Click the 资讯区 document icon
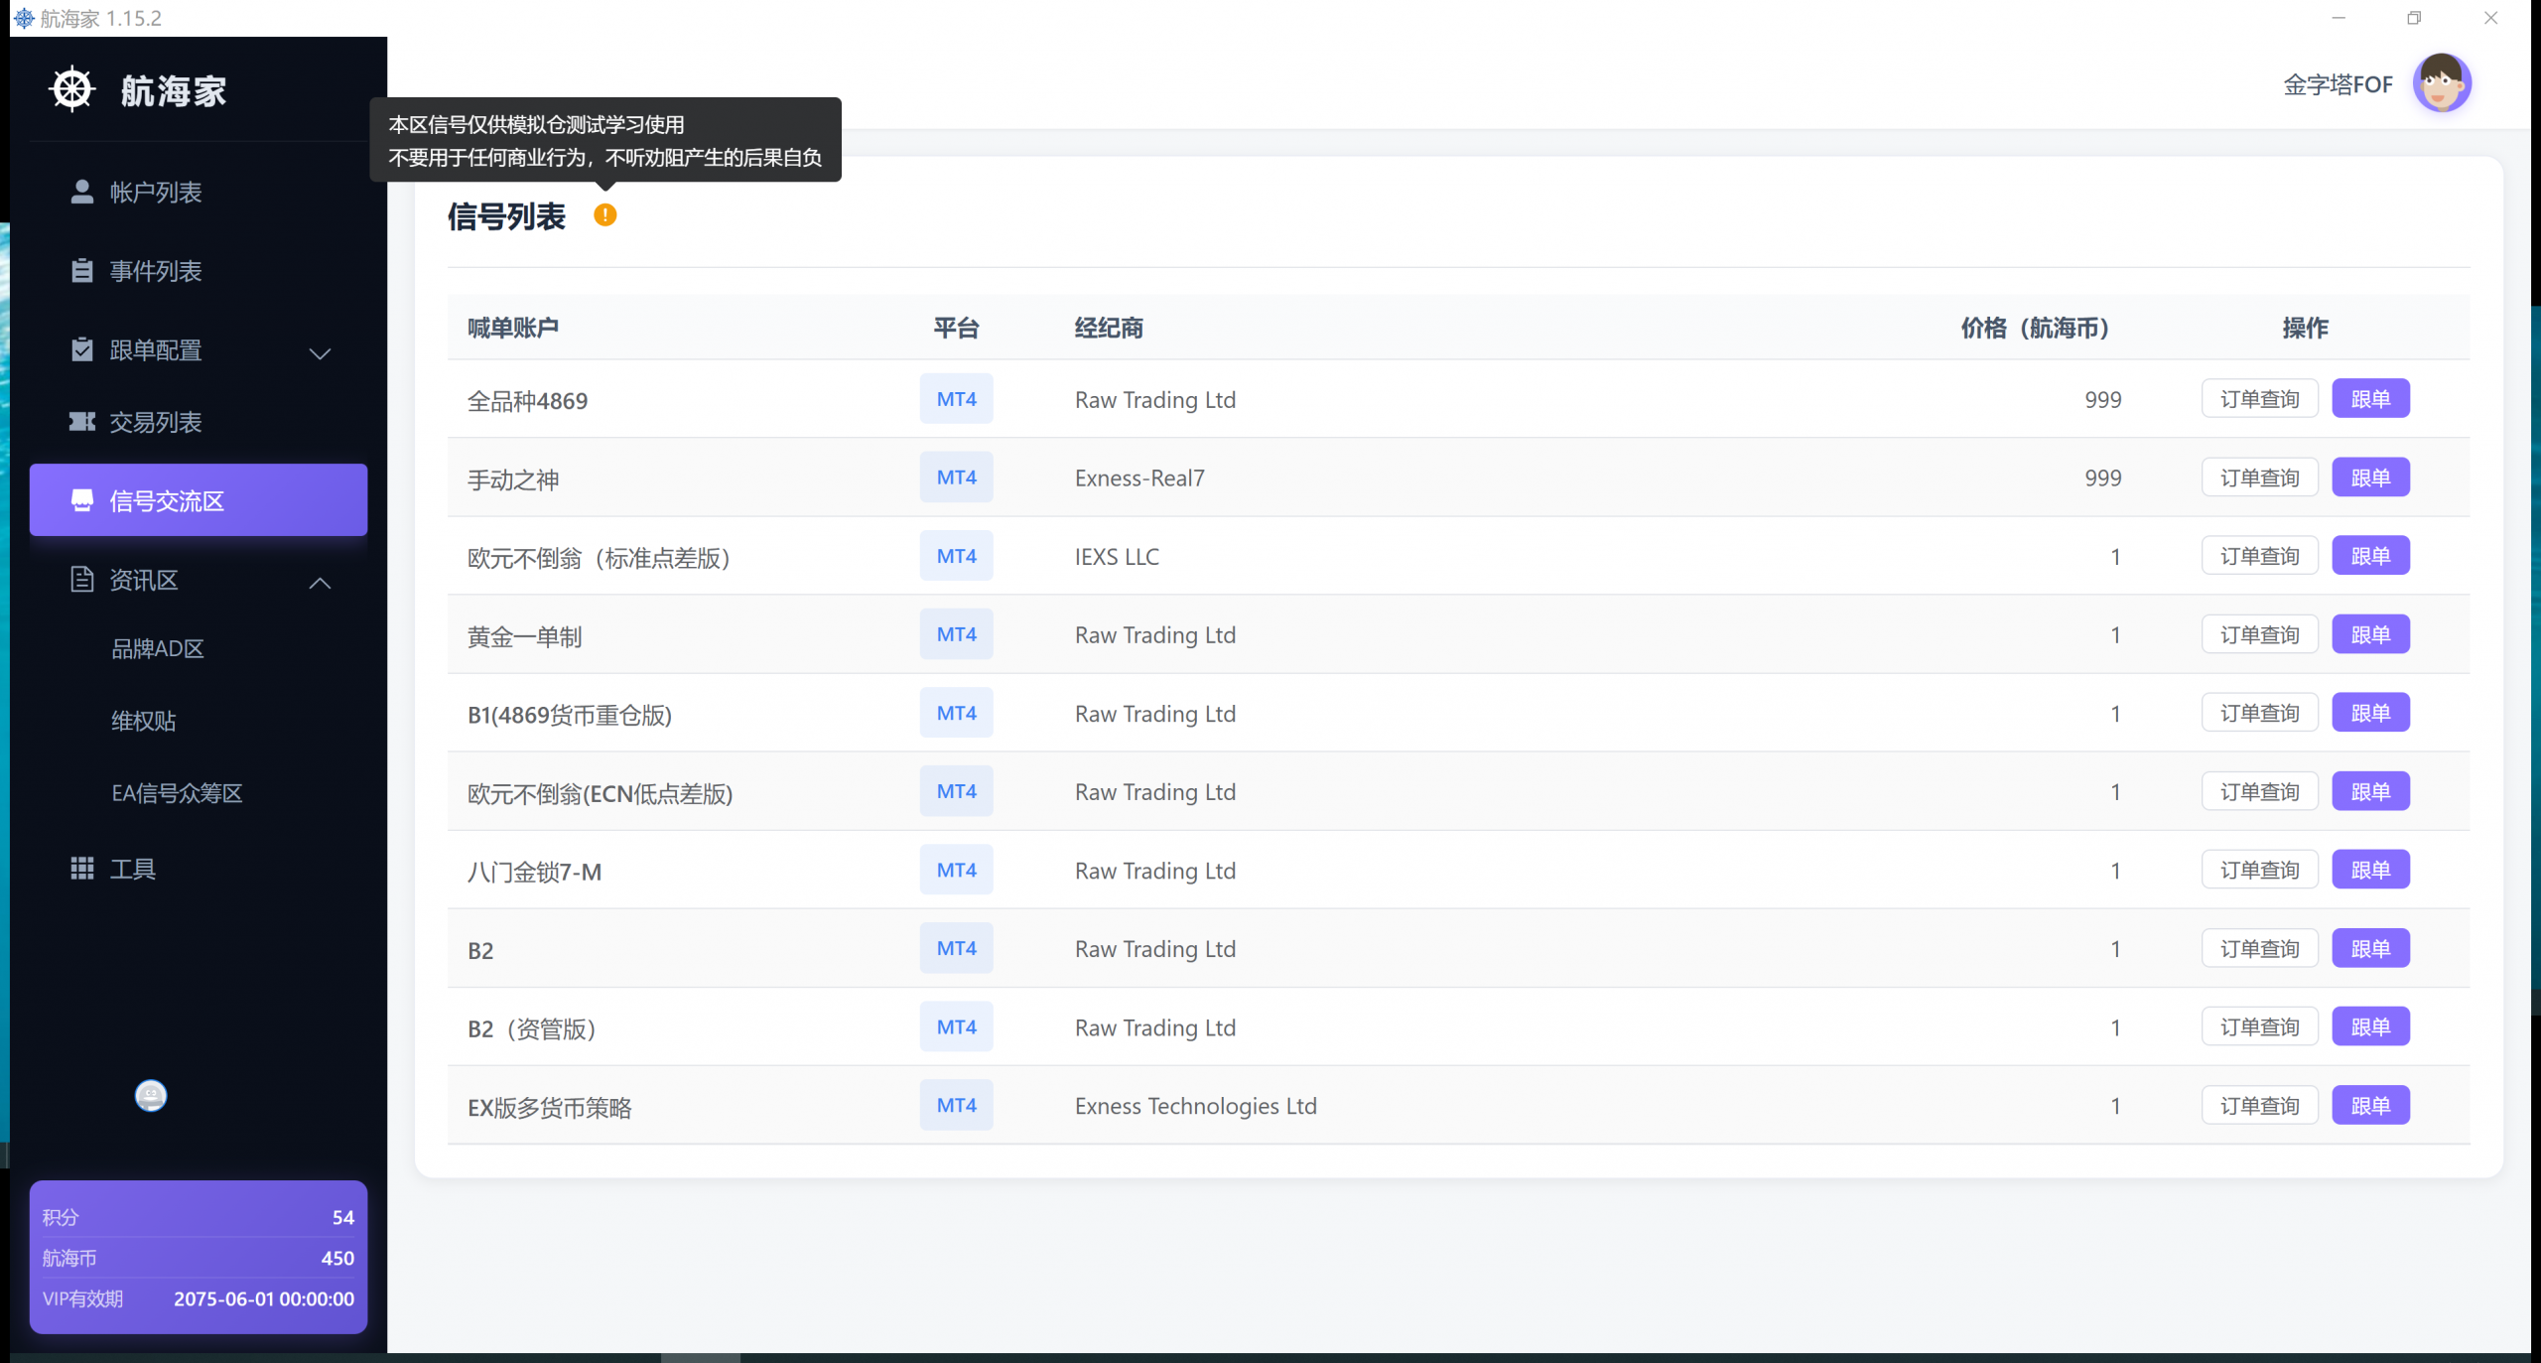This screenshot has height=1363, width=2541. tap(82, 580)
